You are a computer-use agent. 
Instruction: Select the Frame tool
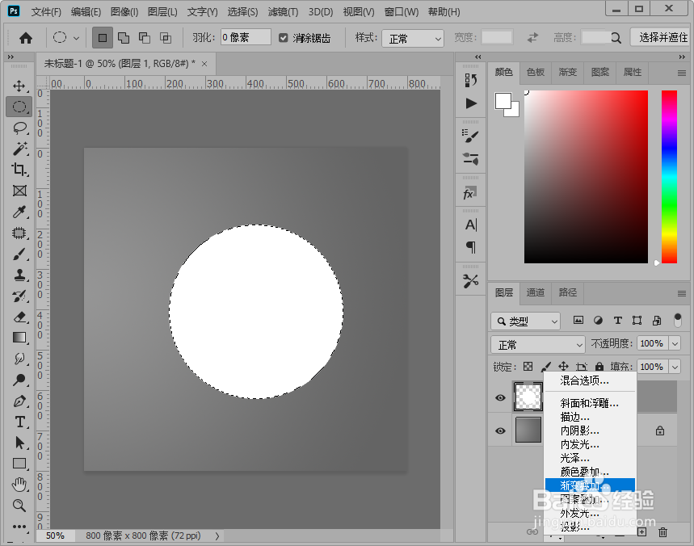click(19, 191)
